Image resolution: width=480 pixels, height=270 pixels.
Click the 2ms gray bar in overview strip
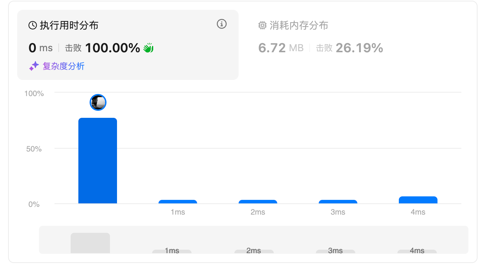(x=254, y=251)
